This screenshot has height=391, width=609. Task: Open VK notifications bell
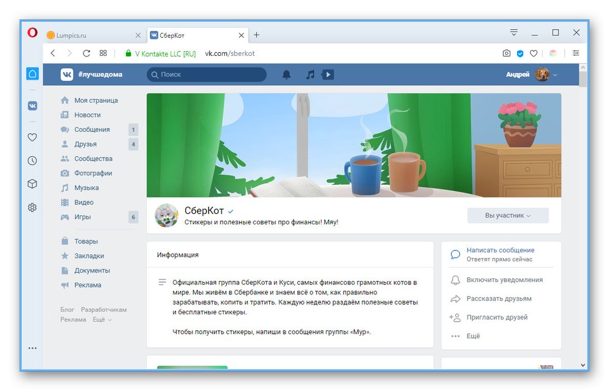click(286, 74)
